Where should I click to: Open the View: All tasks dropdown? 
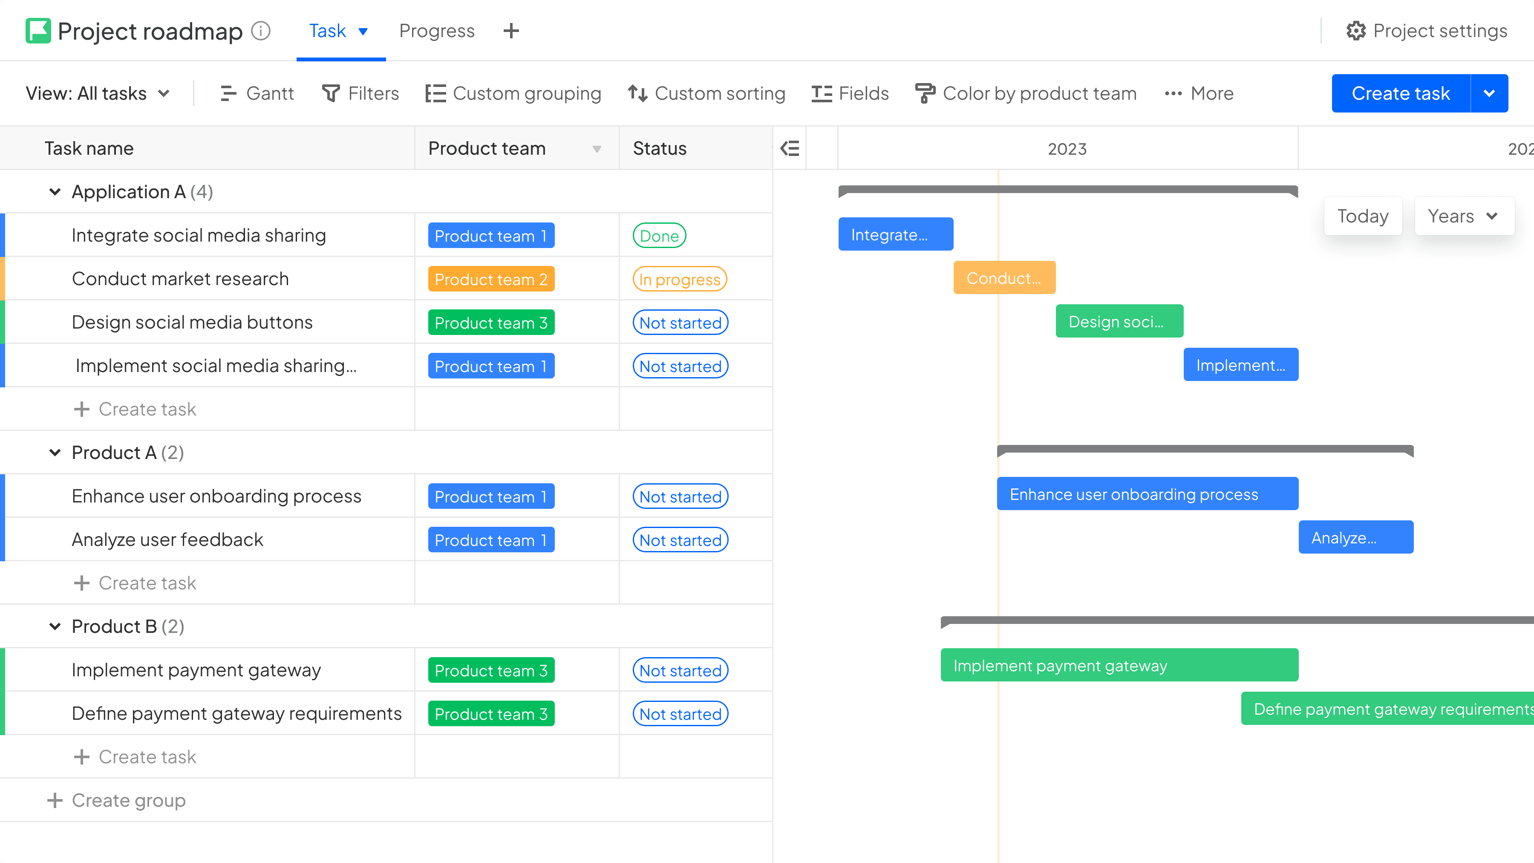click(x=98, y=93)
